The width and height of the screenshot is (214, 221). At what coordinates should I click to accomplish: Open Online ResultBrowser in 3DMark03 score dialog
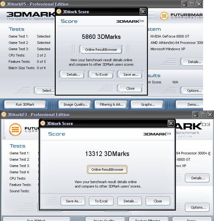107,170
